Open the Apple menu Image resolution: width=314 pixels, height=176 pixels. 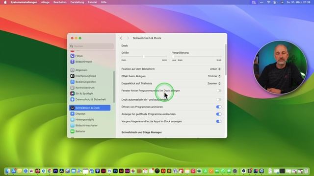click(x=5, y=2)
